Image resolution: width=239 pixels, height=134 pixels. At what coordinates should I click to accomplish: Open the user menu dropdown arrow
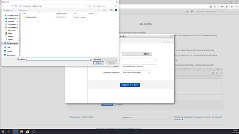223,12
